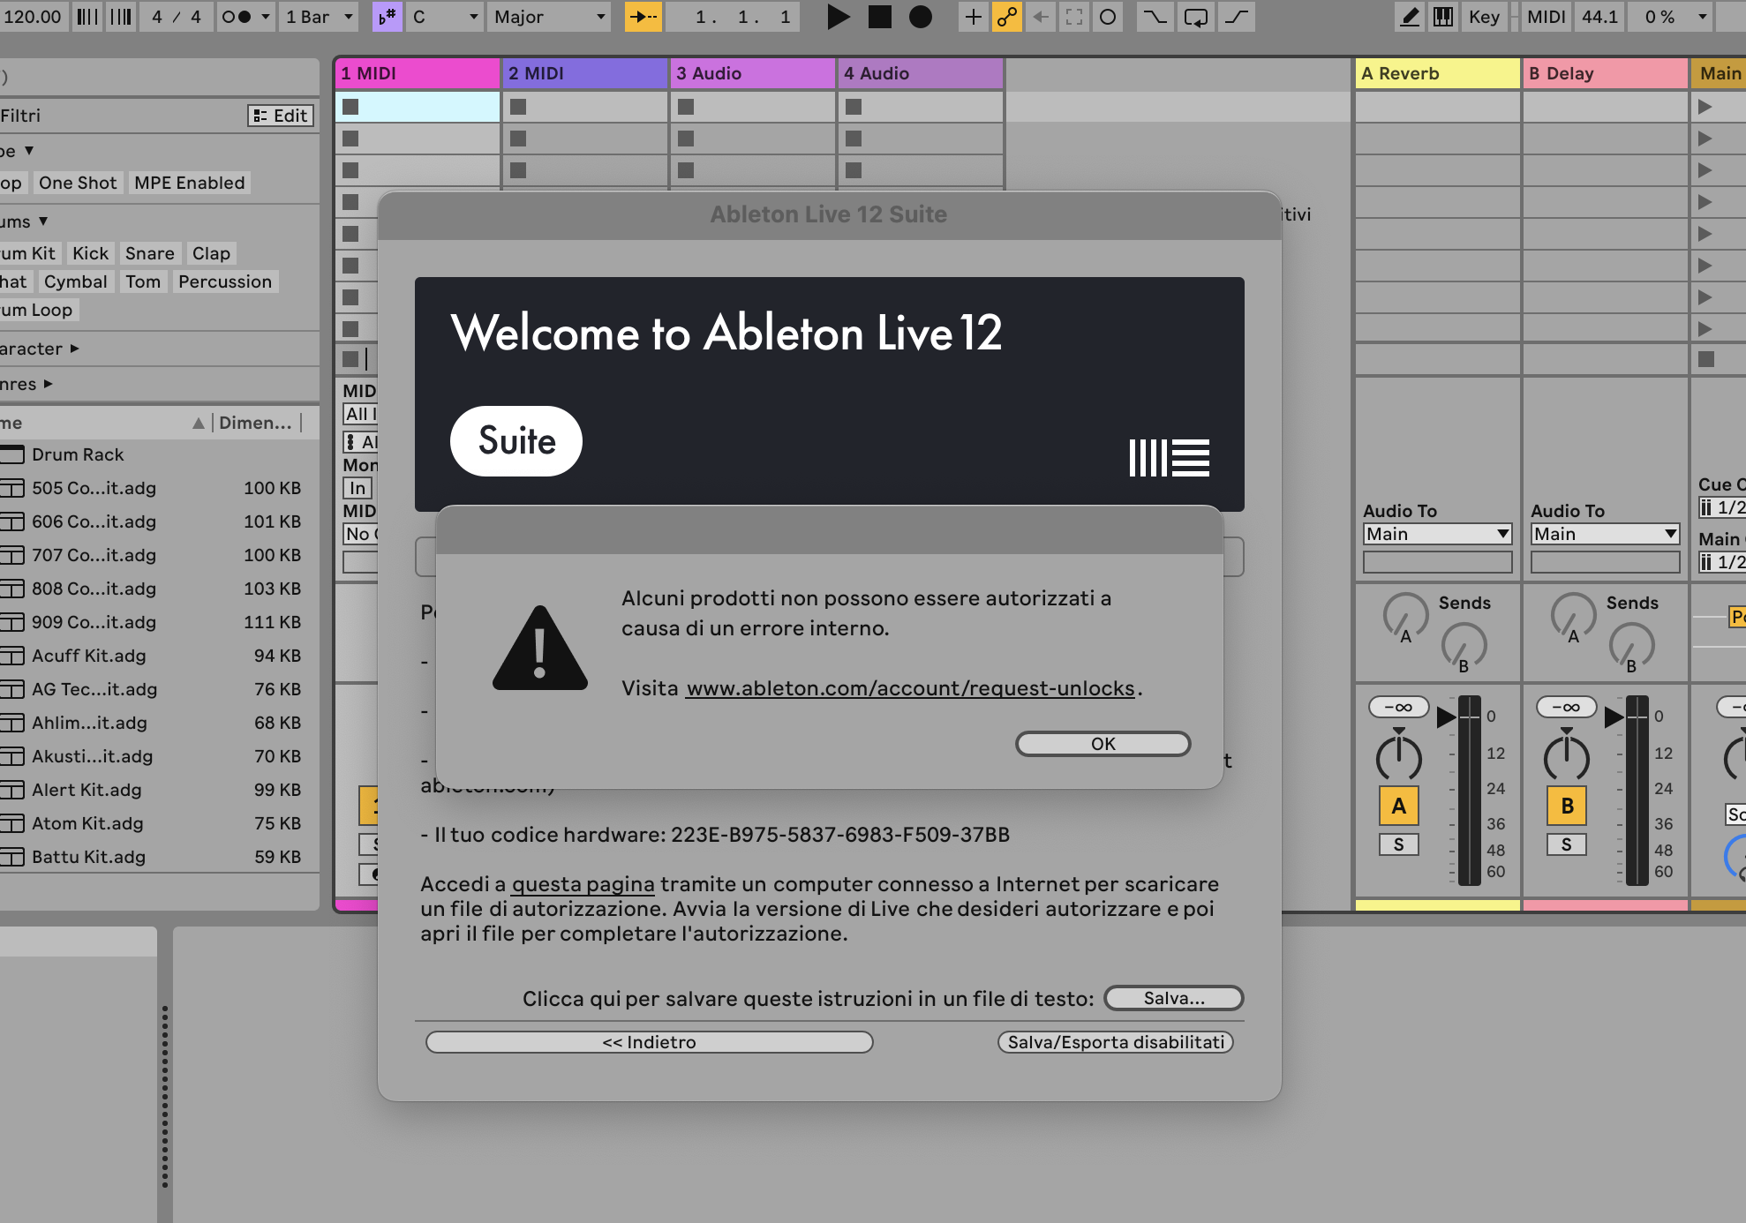This screenshot has height=1223, width=1746.
Task: Click the Re-enable Automation arrow icon
Action: 1042,17
